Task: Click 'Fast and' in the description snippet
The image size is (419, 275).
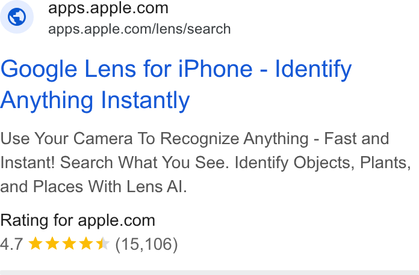Action: tap(356, 138)
